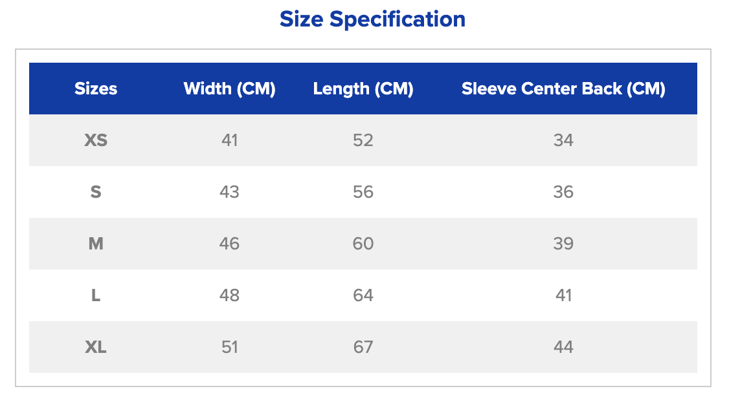This screenshot has width=729, height=402.
Task: Click the XL size row label
Action: pos(96,347)
